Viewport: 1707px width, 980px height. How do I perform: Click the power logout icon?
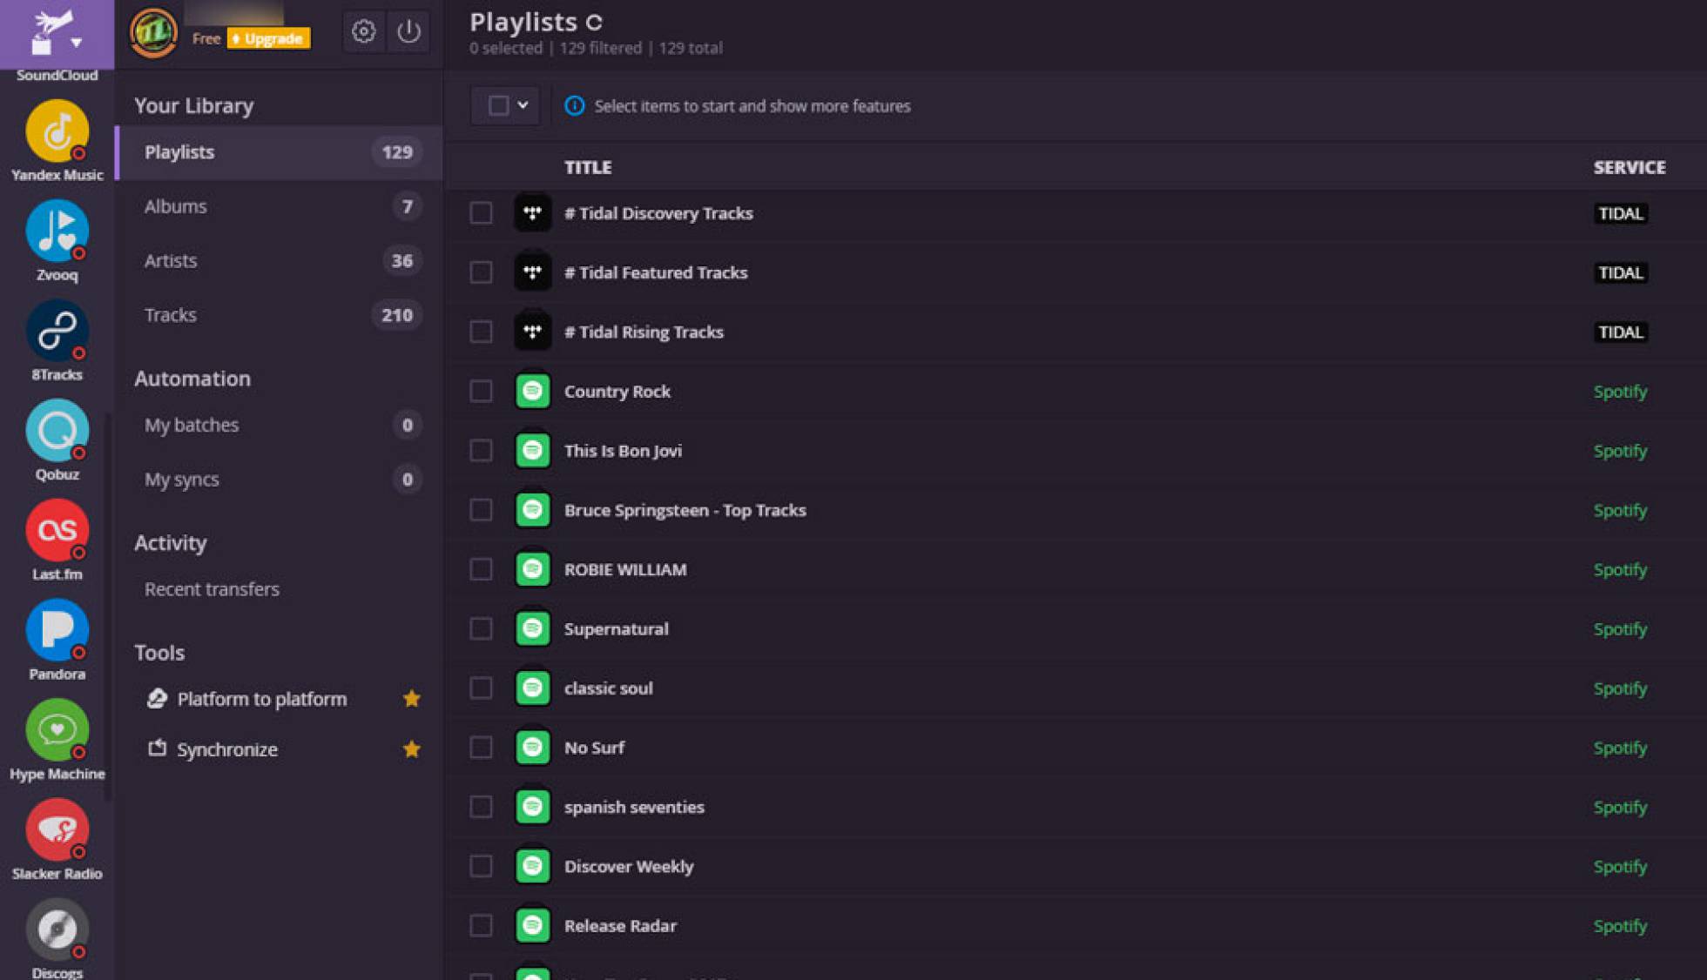(x=408, y=32)
